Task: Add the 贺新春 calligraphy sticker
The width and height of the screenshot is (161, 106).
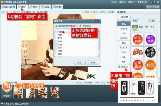Action: [138, 52]
